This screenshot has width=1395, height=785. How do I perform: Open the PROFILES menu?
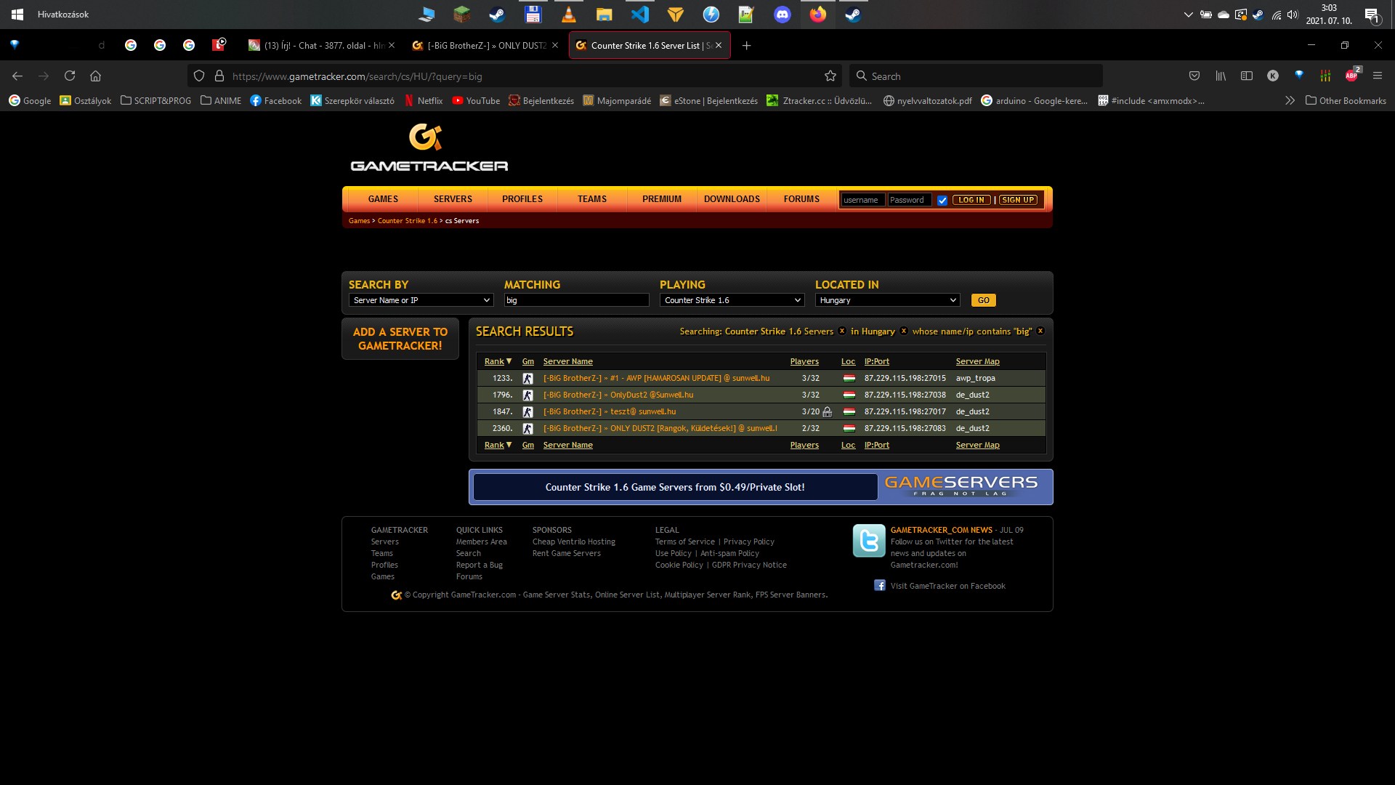522,199
